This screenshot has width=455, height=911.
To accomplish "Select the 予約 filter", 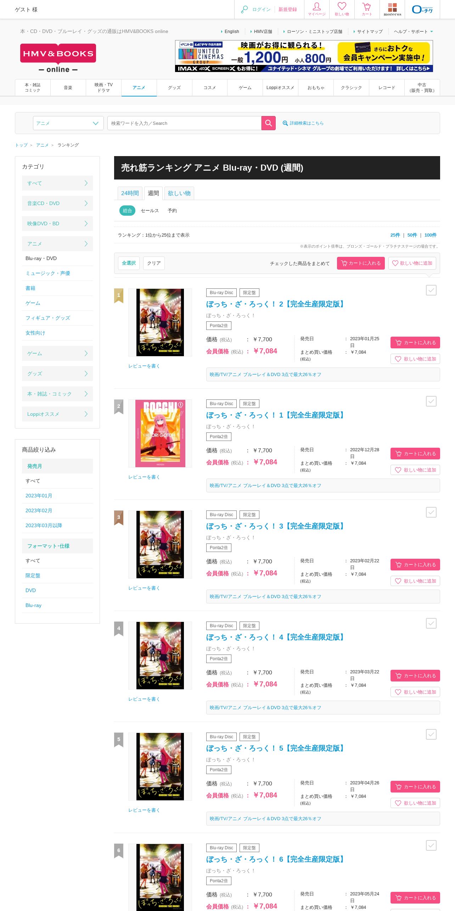I will coord(172,211).
